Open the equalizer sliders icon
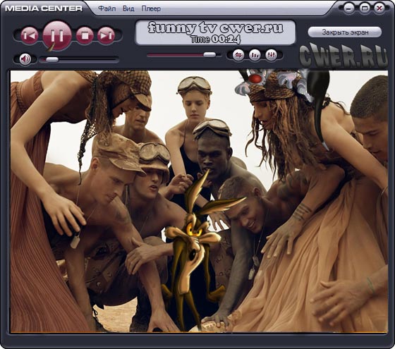The width and height of the screenshot is (395, 349). tap(272, 55)
